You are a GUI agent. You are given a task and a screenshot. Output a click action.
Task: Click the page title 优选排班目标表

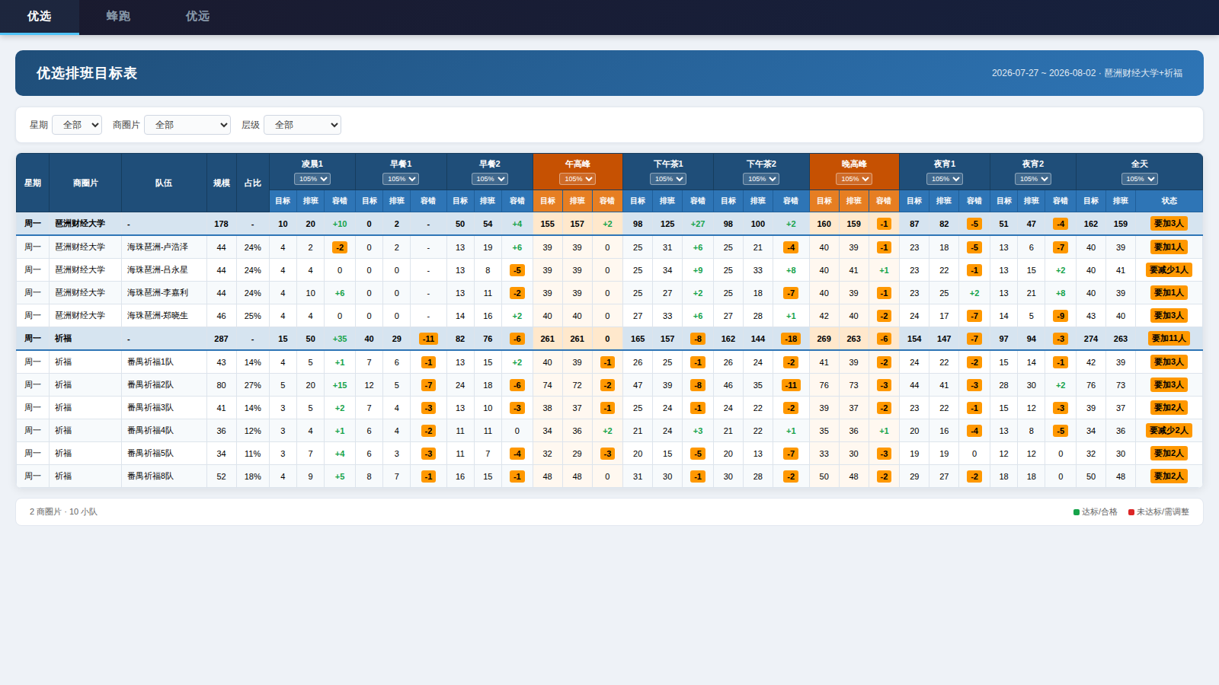(87, 73)
